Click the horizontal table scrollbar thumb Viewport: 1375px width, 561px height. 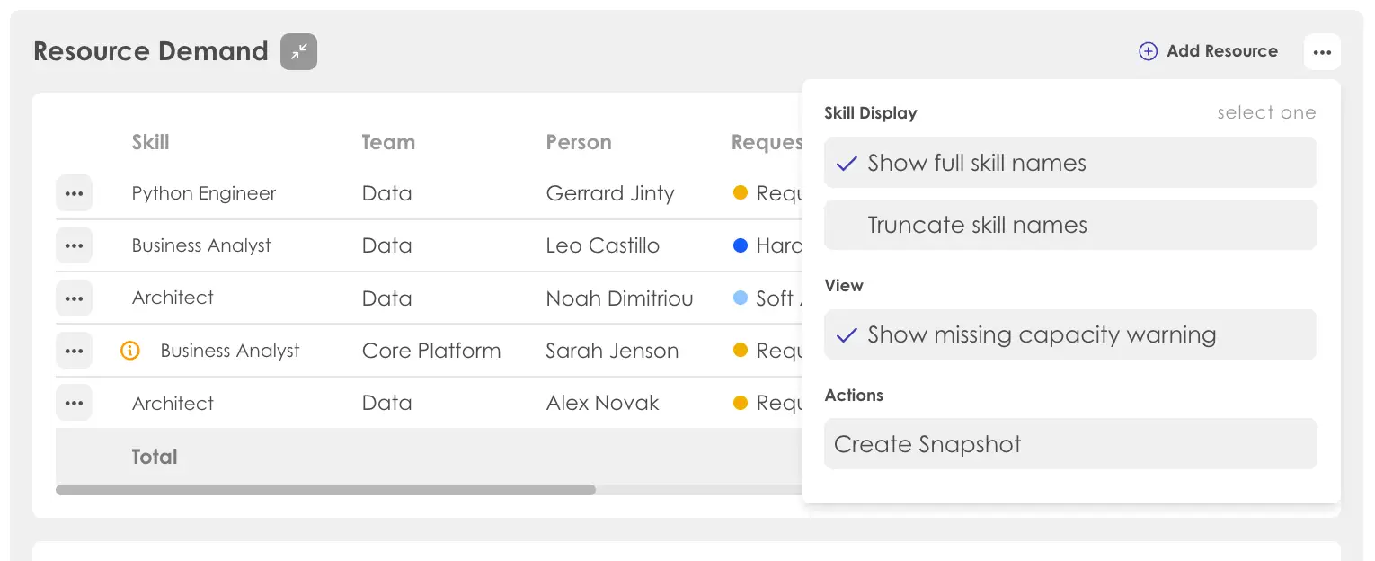(325, 490)
